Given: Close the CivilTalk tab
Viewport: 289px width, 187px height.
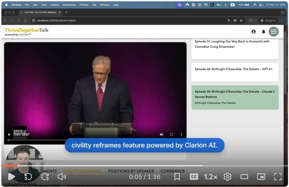Looking at the screenshot, I should pyautogui.click(x=59, y=12).
